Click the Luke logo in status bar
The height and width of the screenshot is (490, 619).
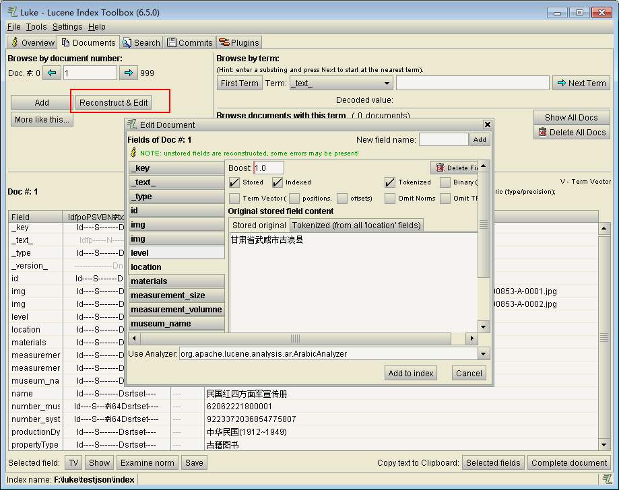coord(607,479)
